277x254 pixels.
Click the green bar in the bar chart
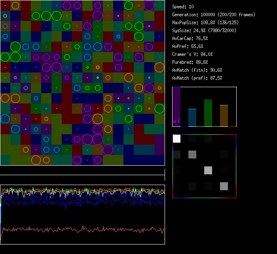(x=208, y=113)
